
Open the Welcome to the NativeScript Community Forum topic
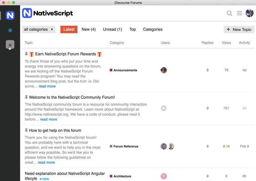pos(72,97)
